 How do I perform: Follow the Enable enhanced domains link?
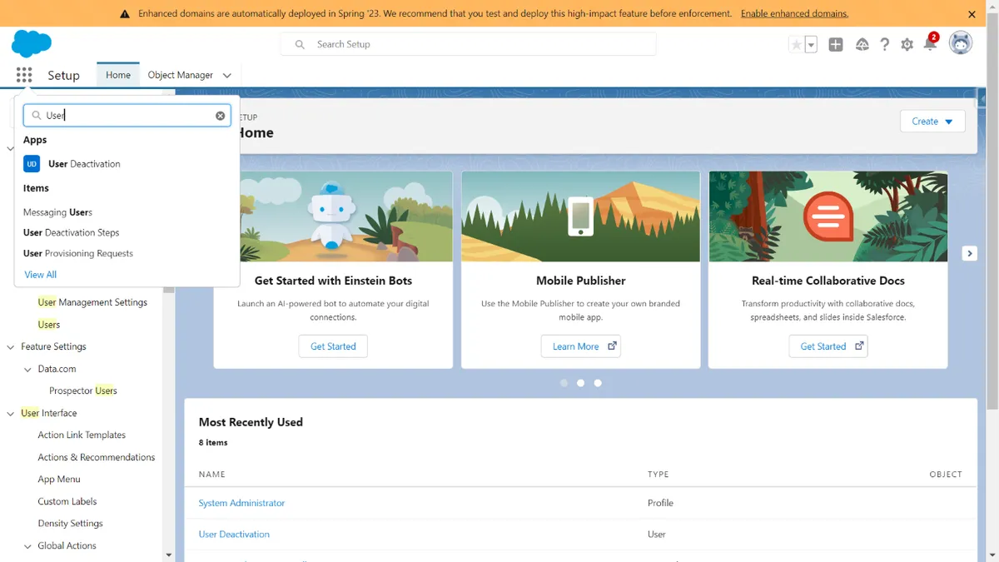(x=794, y=14)
